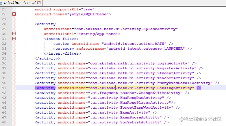Click the highlighted <activity tag on line 41
The width and height of the screenshot is (226, 126).
(x=45, y=88)
